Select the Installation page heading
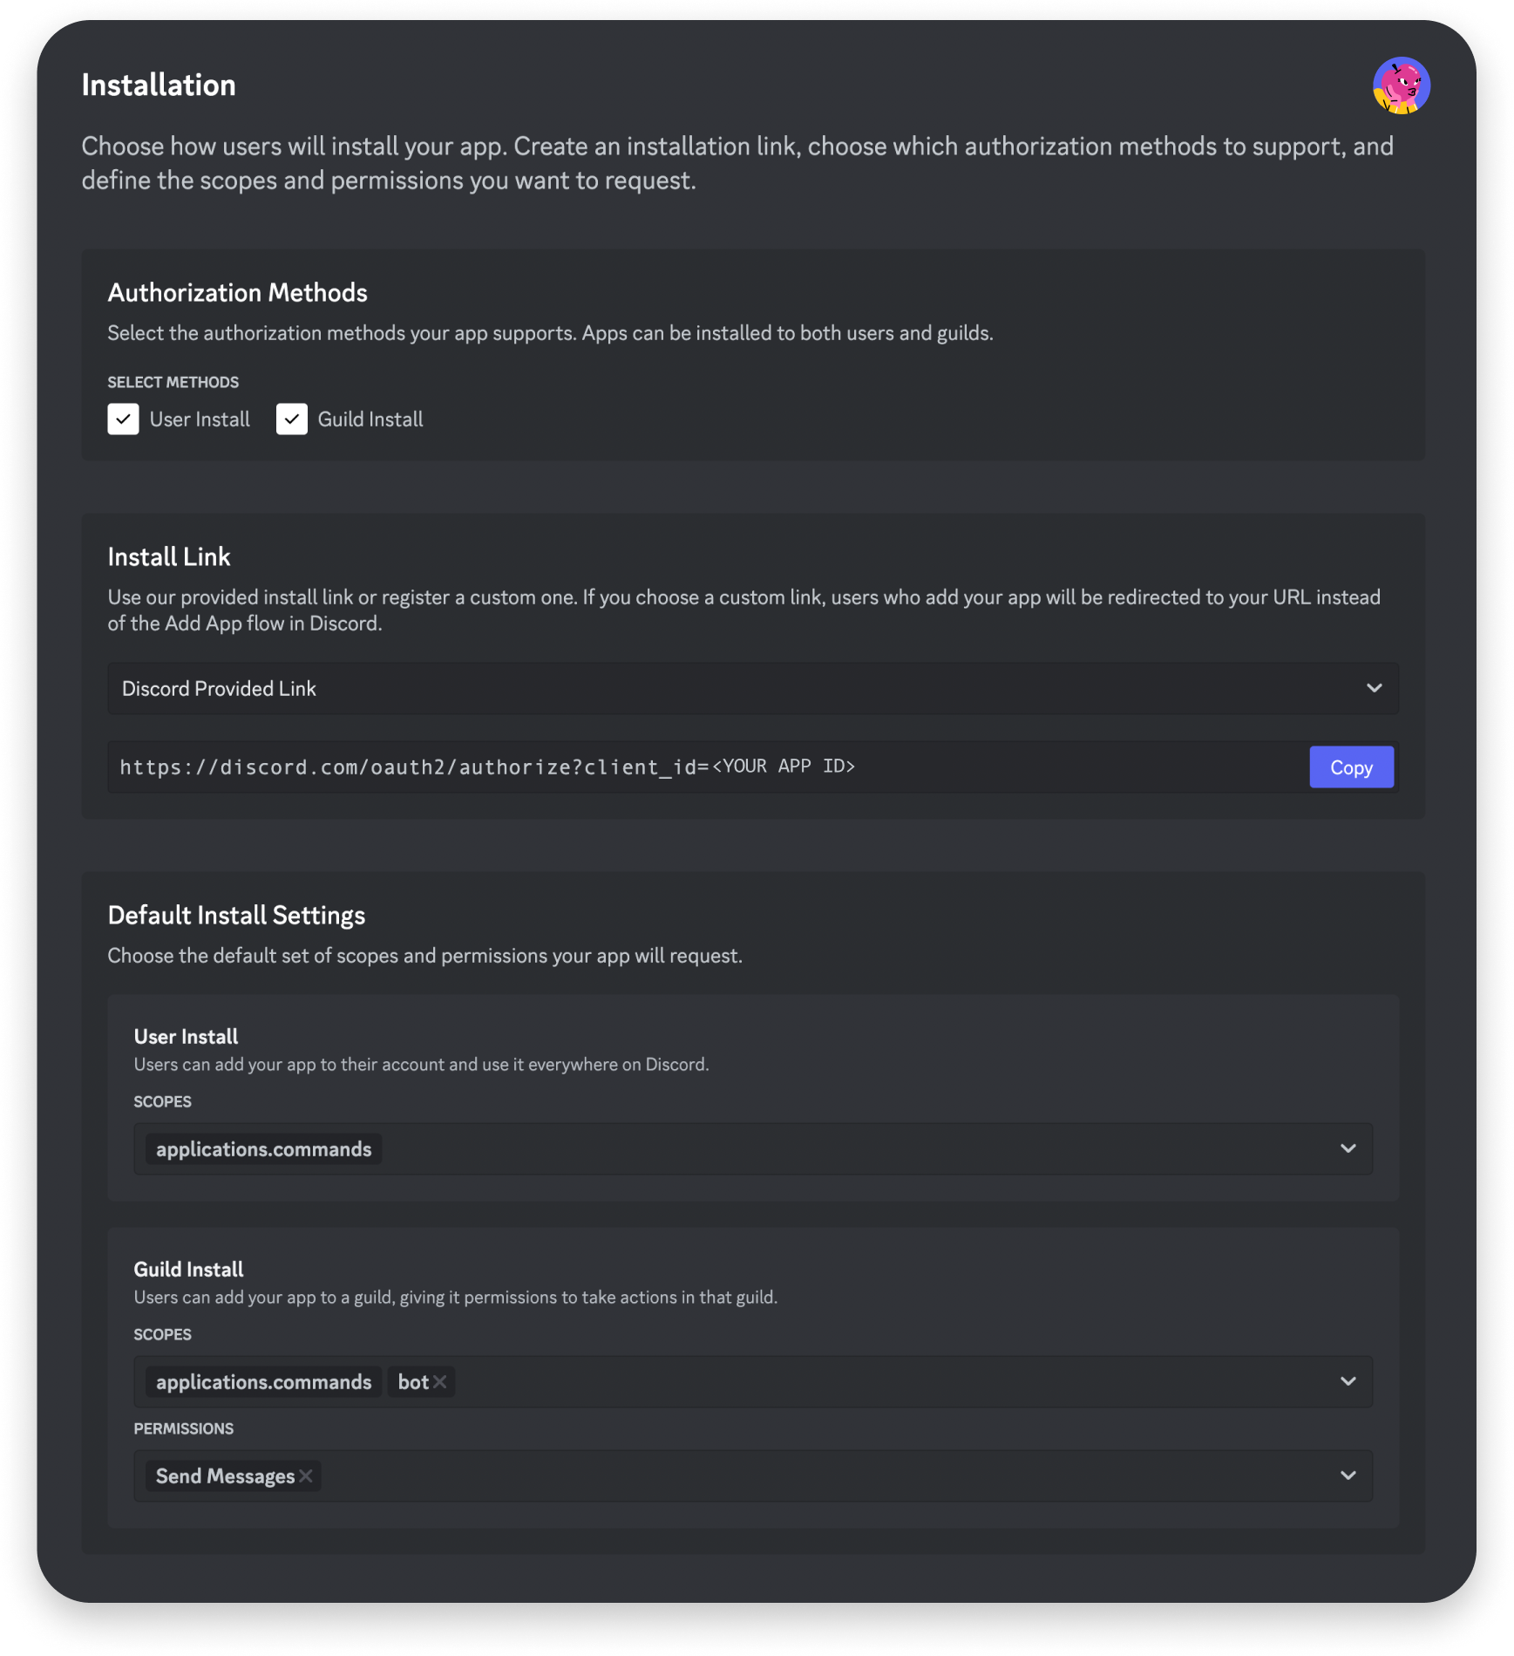The width and height of the screenshot is (1514, 1656). 159,85
